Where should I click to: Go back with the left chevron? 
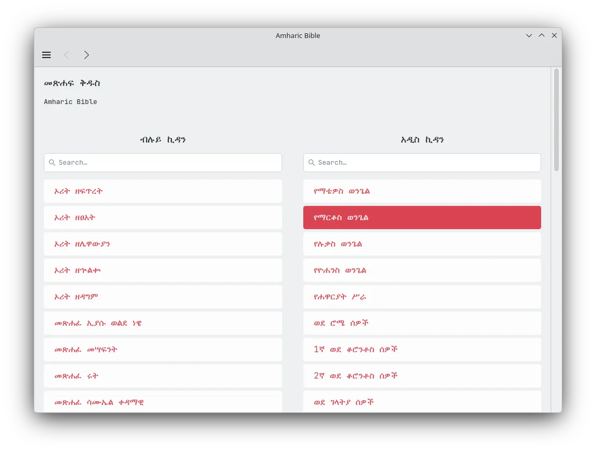[x=66, y=55]
